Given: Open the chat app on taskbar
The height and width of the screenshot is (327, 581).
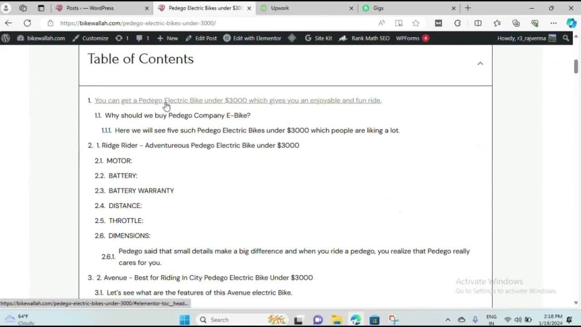Looking at the screenshot, I should [318, 319].
